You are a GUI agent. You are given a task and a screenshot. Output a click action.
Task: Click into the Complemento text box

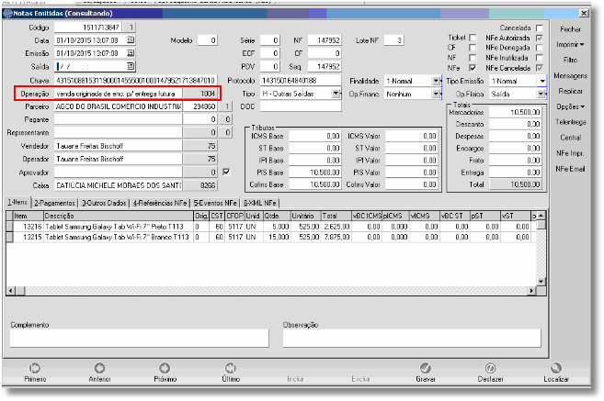[x=140, y=339]
